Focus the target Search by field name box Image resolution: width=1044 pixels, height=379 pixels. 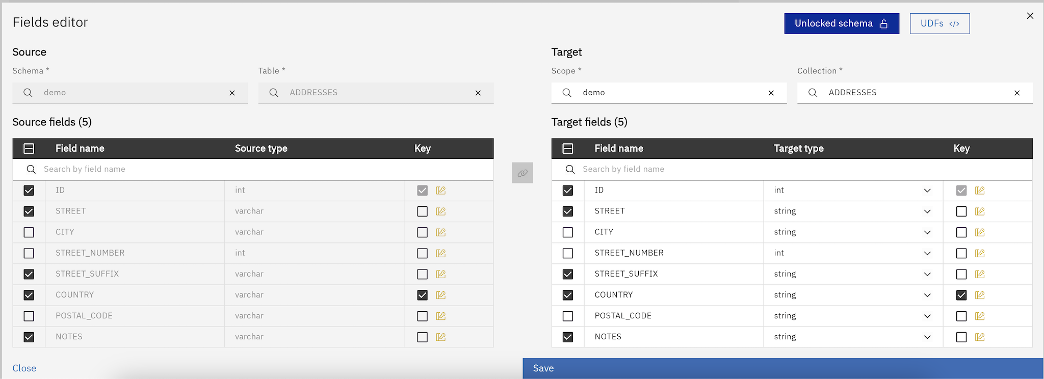point(792,169)
